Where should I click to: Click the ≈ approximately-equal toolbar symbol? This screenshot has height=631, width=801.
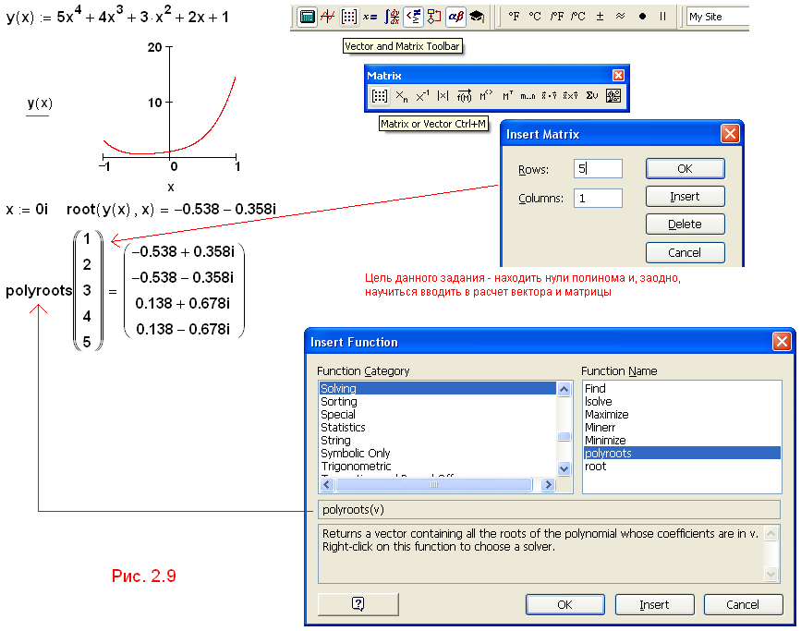pos(621,17)
